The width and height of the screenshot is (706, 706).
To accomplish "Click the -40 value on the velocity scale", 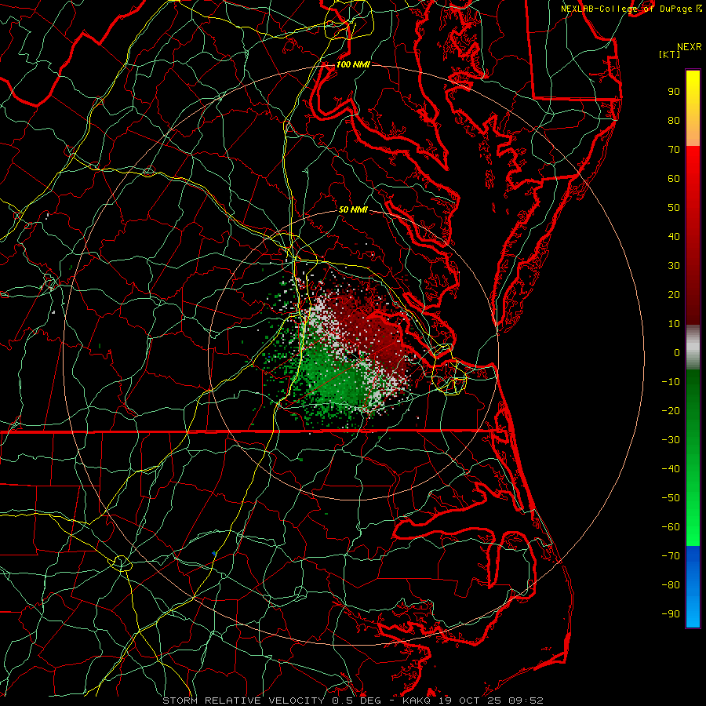I will 671,469.
